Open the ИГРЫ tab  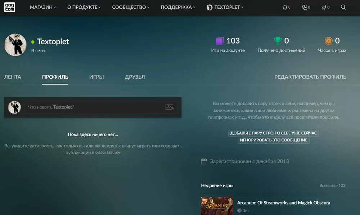(96, 77)
